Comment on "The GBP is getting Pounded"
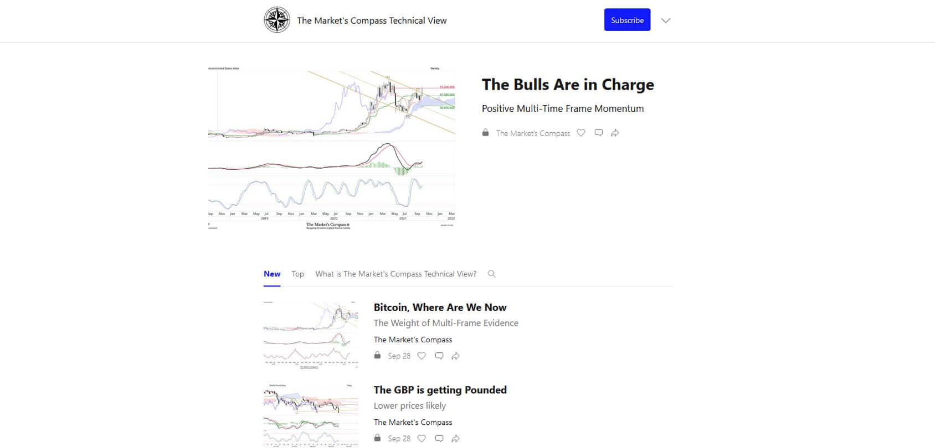 [x=439, y=438]
